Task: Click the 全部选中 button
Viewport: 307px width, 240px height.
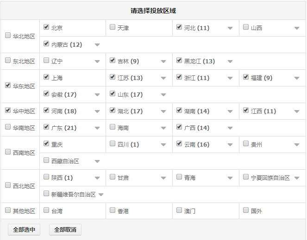Action: pyautogui.click(x=24, y=230)
